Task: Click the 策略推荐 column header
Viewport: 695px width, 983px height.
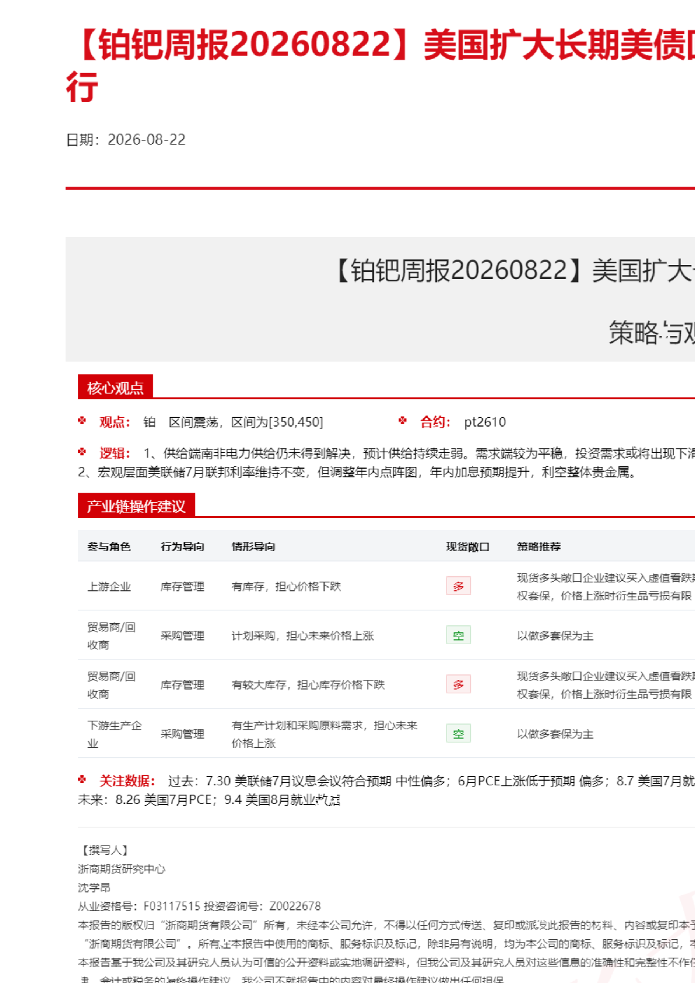Action: 539,547
